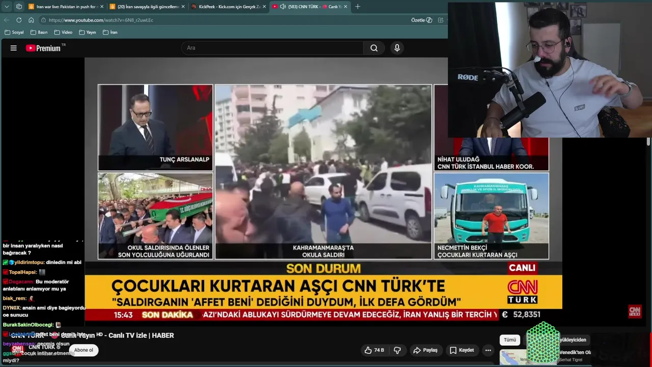The image size is (652, 367).
Task: Mute audio icon on CNN TÜRK tab
Action: [x=283, y=7]
